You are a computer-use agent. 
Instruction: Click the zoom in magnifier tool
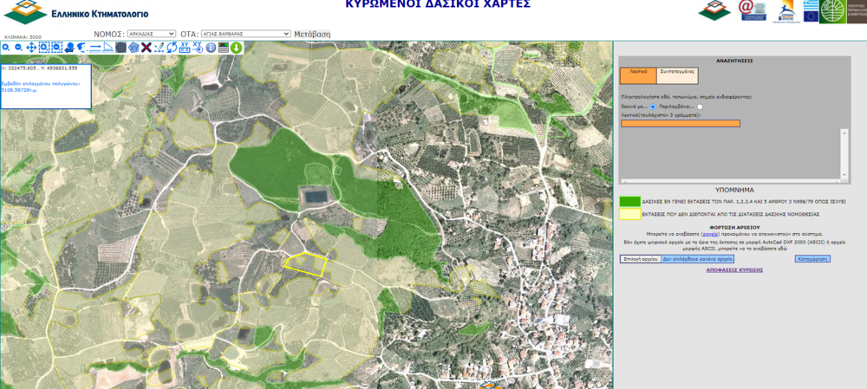coord(6,48)
